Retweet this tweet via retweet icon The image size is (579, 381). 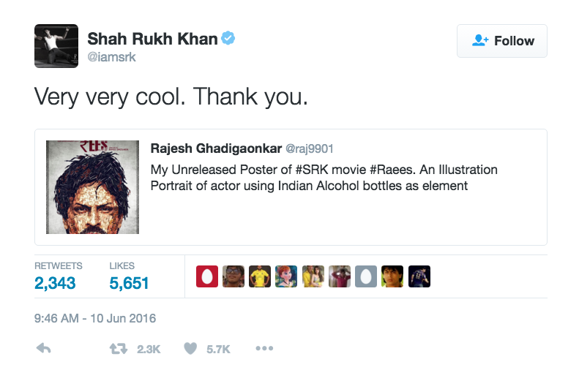[118, 349]
